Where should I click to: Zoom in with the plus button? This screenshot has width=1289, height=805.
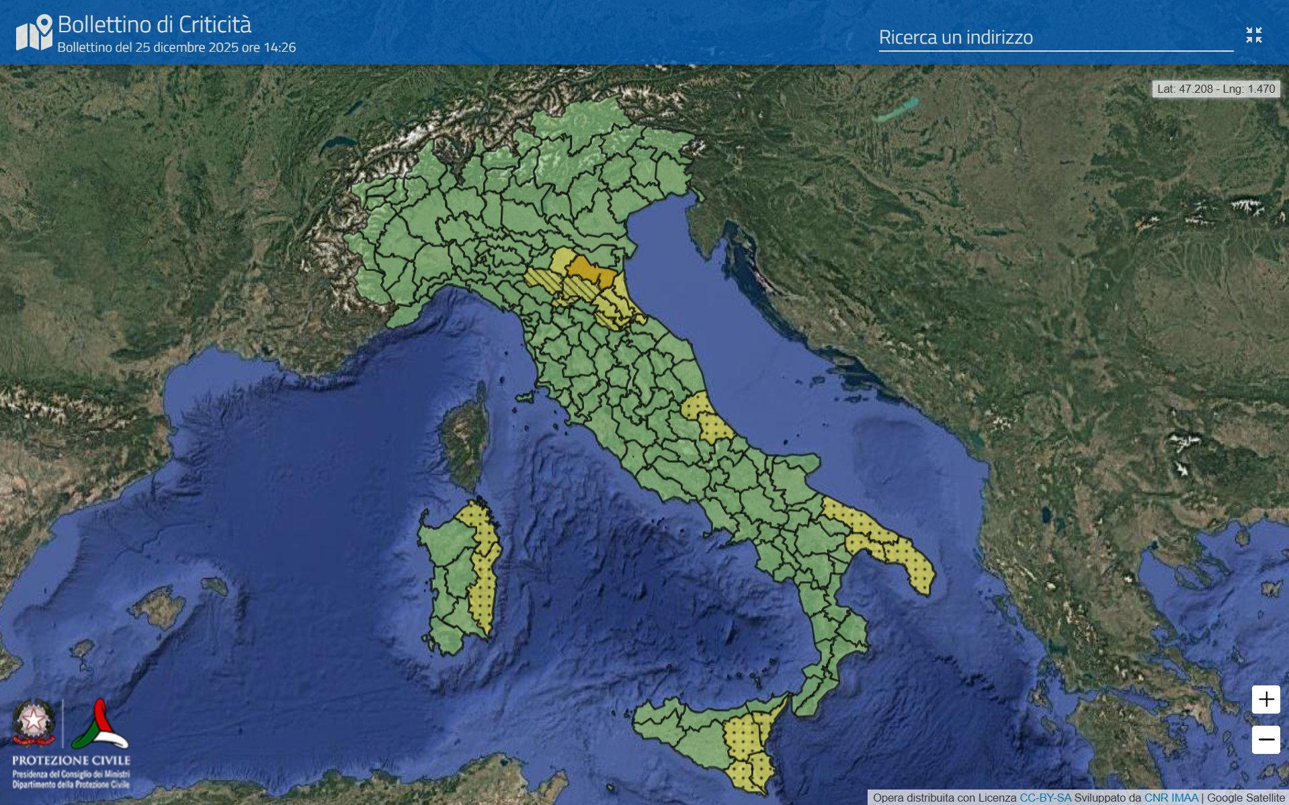tap(1265, 700)
